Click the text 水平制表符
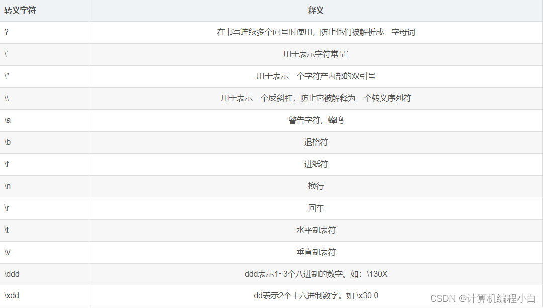The width and height of the screenshot is (543, 308). click(316, 230)
